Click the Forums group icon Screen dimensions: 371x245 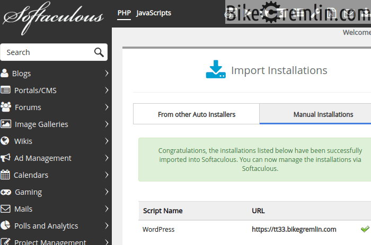[6, 107]
